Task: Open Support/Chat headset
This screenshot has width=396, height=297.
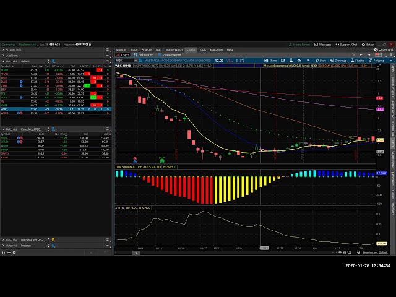Action: (346, 45)
